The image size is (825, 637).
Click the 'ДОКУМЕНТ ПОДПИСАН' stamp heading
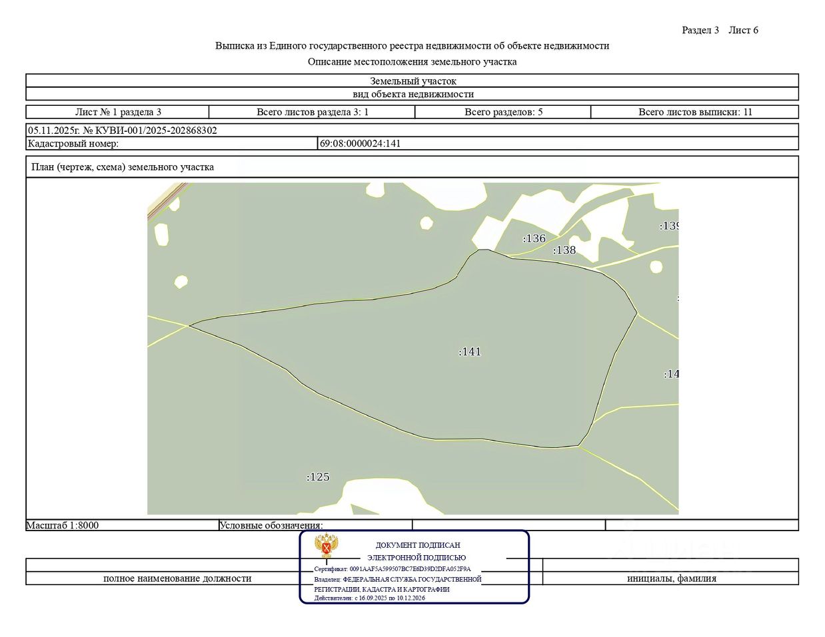[418, 545]
